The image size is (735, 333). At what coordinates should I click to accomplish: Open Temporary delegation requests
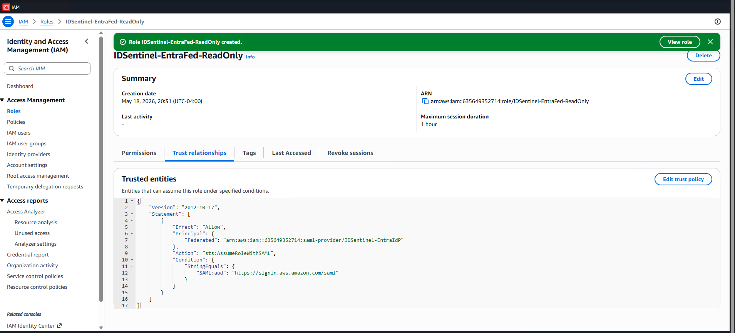click(x=45, y=186)
